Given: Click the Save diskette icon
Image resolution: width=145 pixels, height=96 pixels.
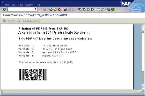Looking at the screenshot, I should tap(45, 9).
